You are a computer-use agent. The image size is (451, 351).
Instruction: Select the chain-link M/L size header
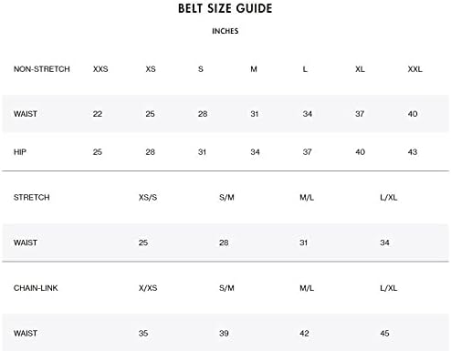[307, 288]
